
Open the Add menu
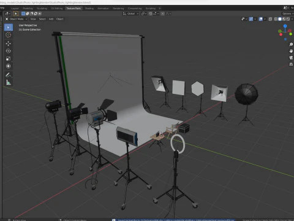point(51,19)
